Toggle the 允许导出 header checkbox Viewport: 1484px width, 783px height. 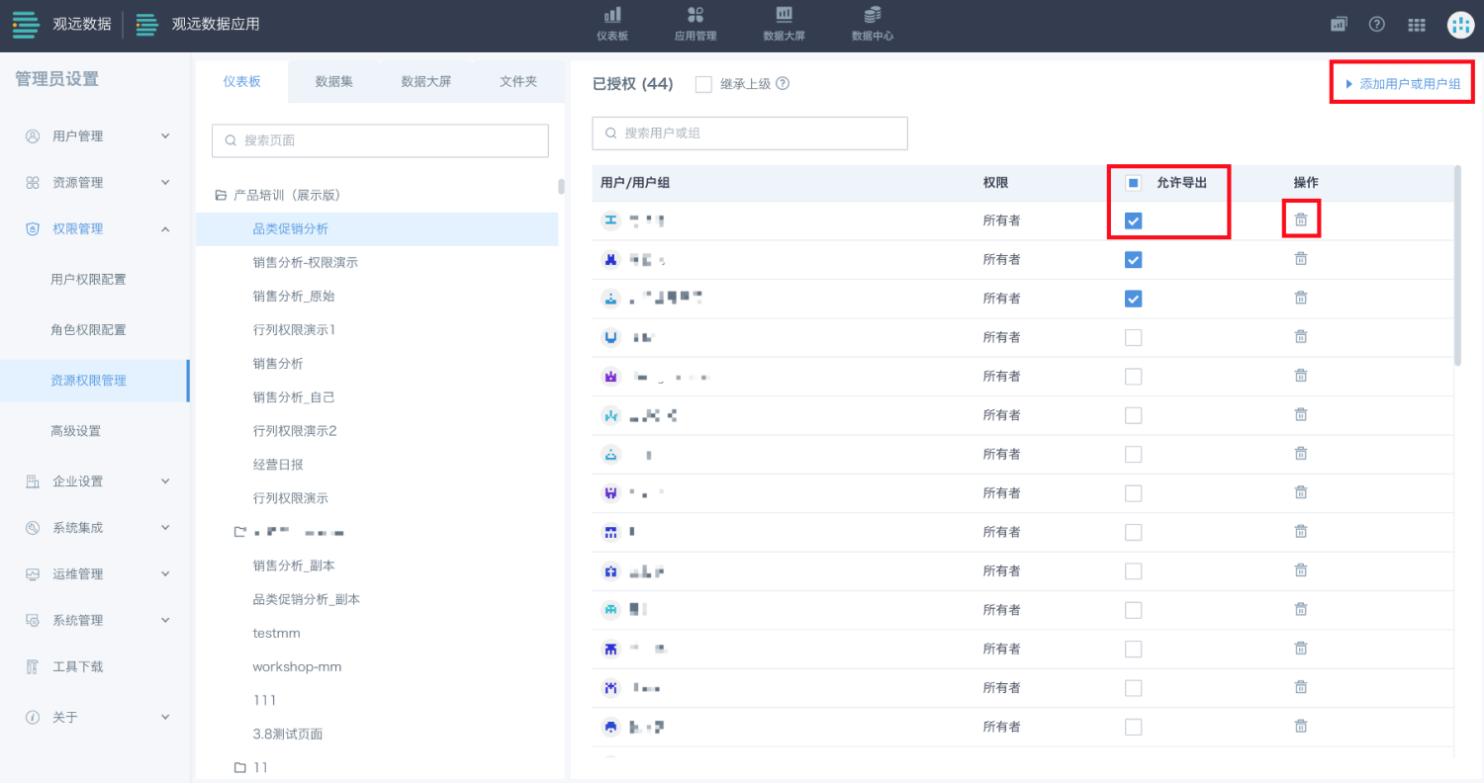pos(1134,183)
